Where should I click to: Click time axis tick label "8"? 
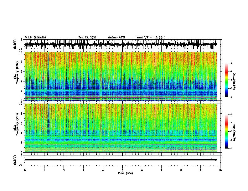[x=181, y=170]
